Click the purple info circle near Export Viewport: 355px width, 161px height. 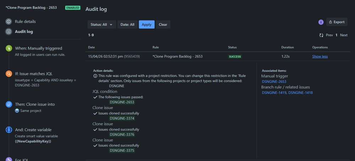point(321,22)
